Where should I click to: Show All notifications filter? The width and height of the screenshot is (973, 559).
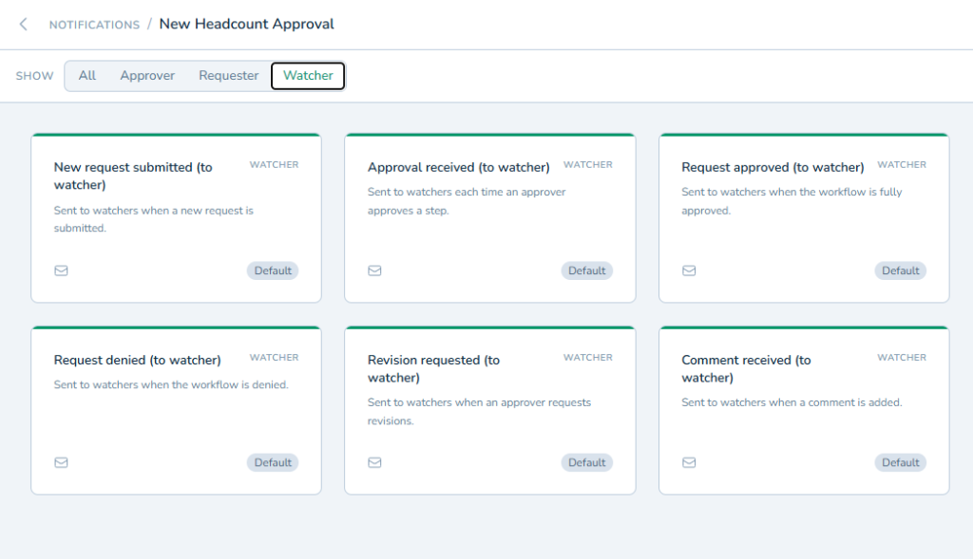(86, 76)
